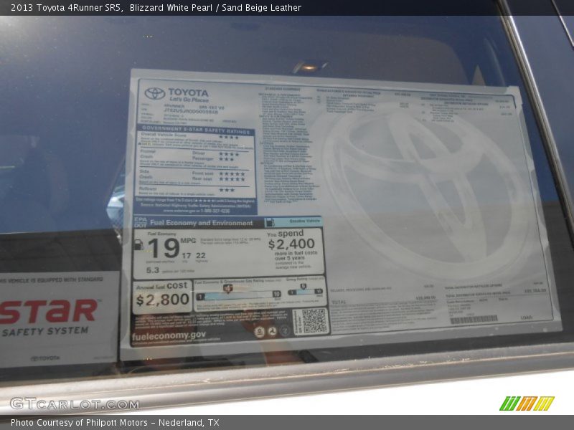
Task: Click the recycling symbol above fueleconomy.gov
Action: click(286, 330)
